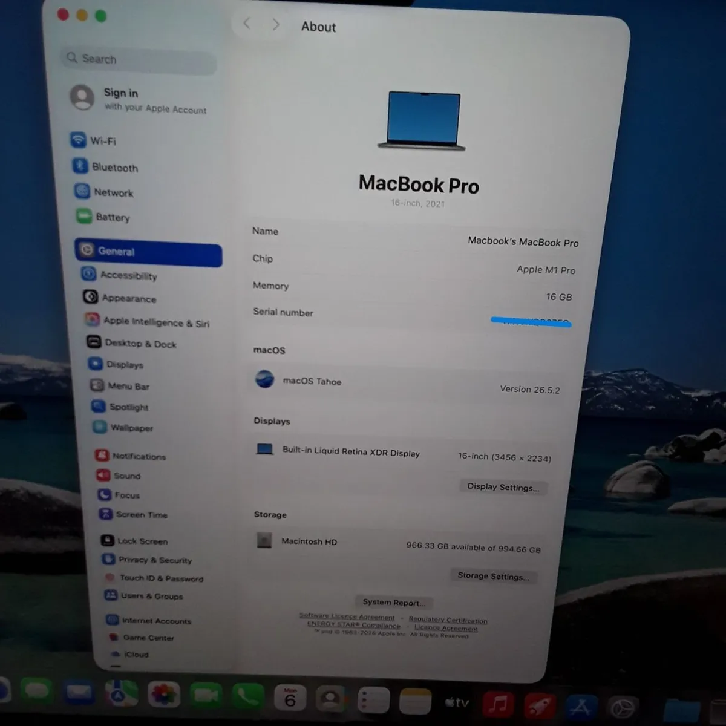Open Sound settings in the sidebar
The width and height of the screenshot is (726, 726).
pos(119,476)
